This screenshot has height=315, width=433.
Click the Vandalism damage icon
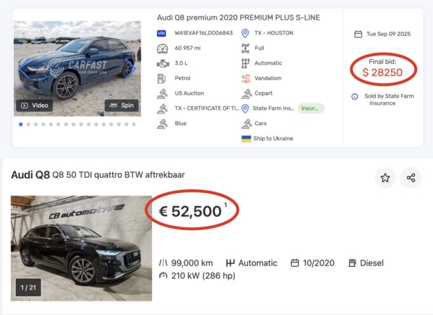(x=245, y=78)
